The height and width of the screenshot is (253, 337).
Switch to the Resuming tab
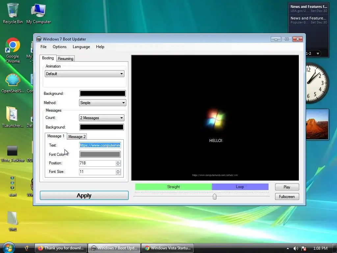(65, 59)
